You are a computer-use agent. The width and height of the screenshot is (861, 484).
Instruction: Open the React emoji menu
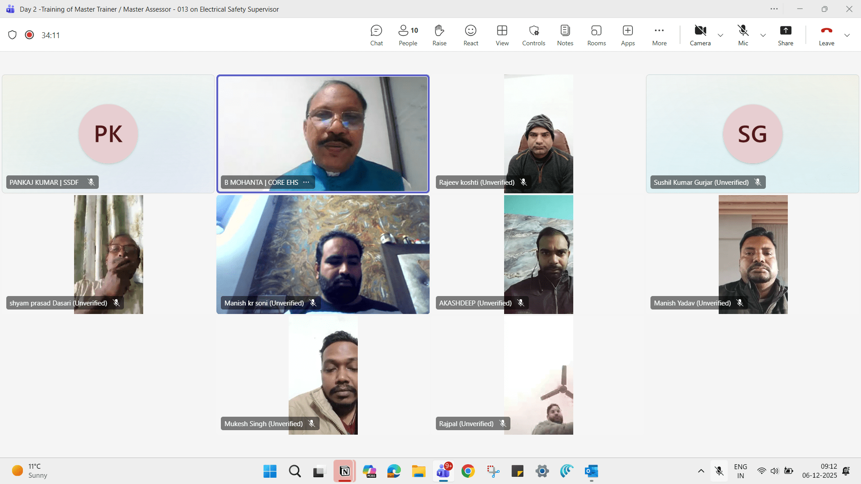coord(470,35)
